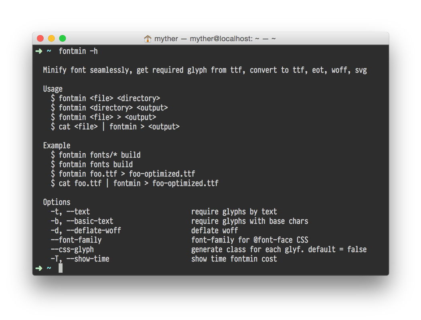Click the red close circle
The width and height of the screenshot is (421, 320).
click(x=40, y=38)
